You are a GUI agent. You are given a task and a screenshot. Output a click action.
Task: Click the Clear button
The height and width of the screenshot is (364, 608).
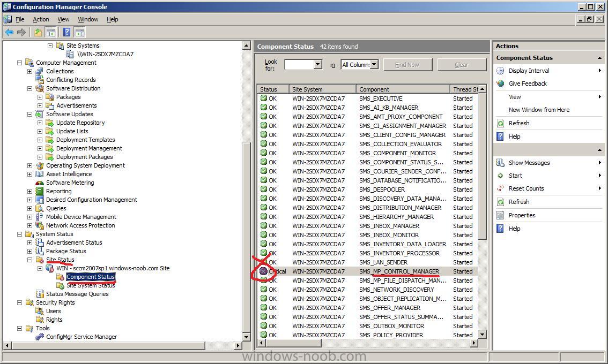pos(462,65)
